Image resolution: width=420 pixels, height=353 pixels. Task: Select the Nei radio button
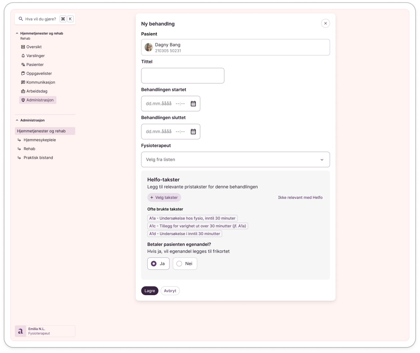179,264
